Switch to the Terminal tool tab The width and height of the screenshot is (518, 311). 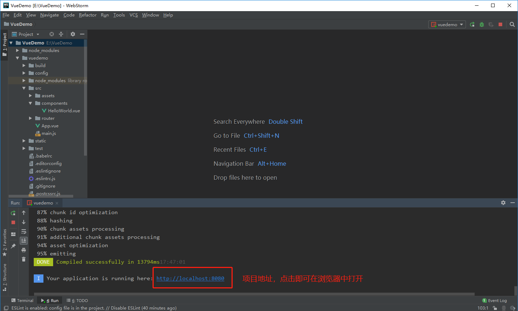(x=22, y=301)
